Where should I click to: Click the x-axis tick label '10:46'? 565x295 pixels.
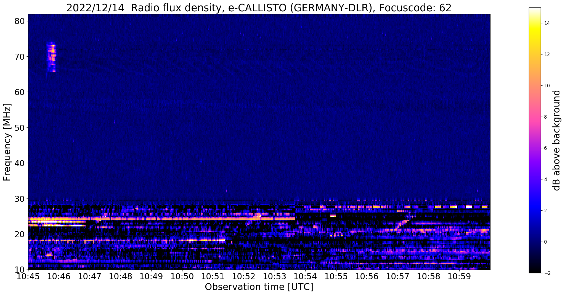tap(59, 276)
